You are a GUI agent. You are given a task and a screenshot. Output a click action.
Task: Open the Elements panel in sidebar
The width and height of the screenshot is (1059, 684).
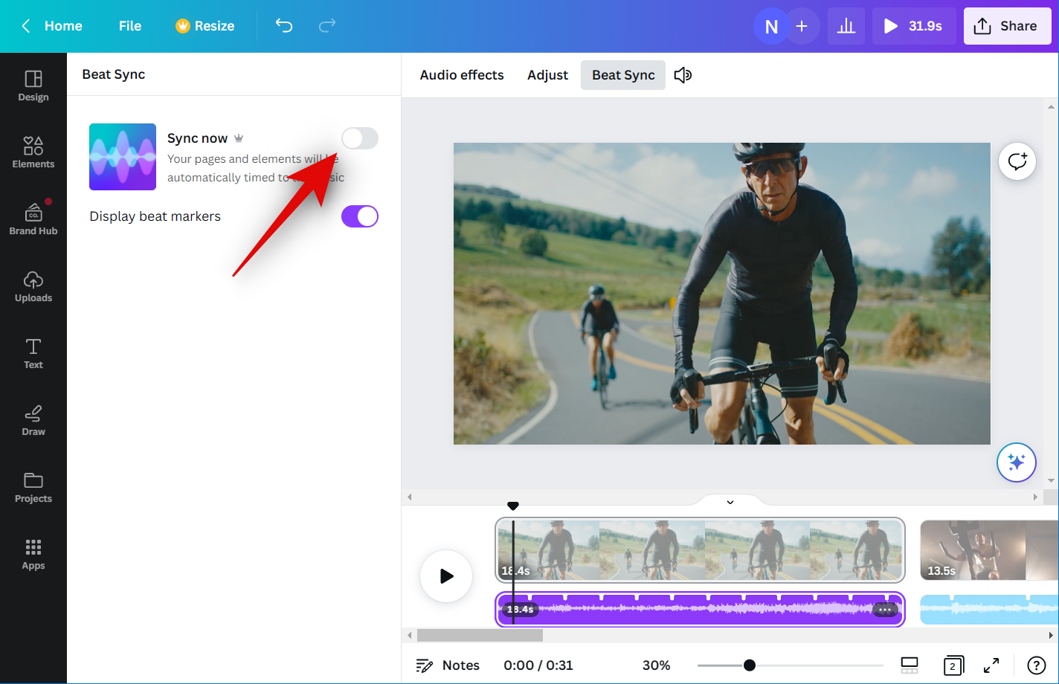click(33, 152)
